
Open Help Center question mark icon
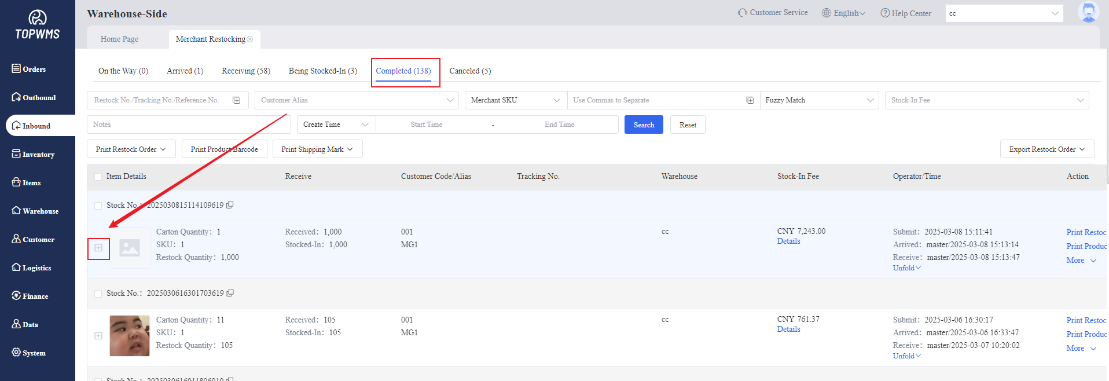pyautogui.click(x=885, y=13)
